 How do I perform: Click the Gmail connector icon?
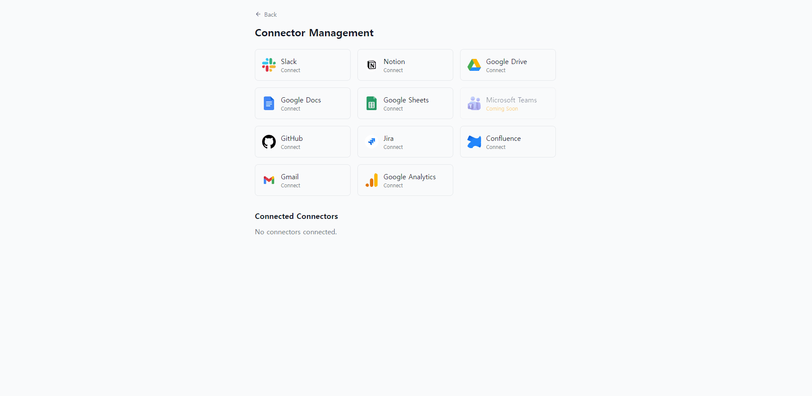(x=269, y=180)
